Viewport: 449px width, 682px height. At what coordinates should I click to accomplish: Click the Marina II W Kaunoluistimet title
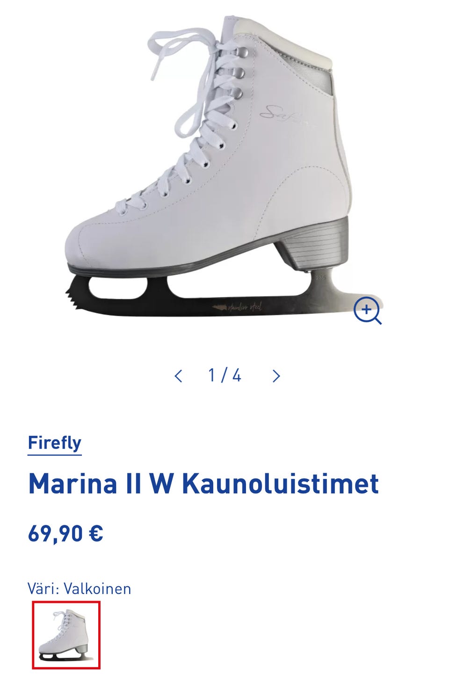click(203, 484)
